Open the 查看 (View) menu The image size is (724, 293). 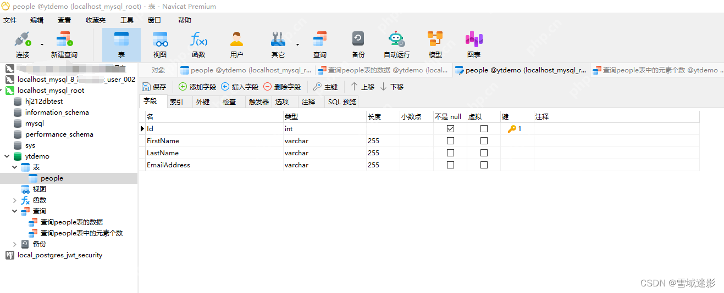[x=64, y=20]
